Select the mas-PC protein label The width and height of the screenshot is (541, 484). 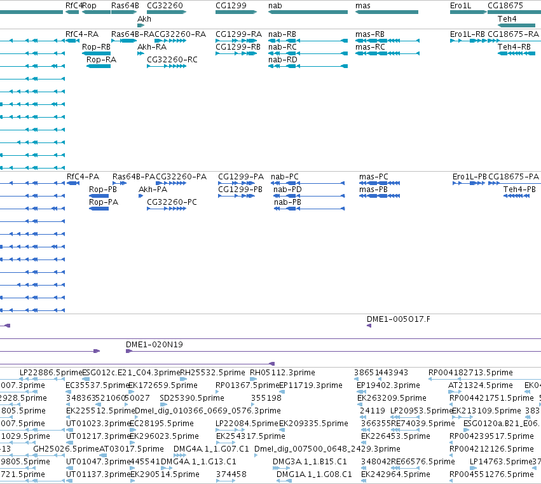(374, 177)
